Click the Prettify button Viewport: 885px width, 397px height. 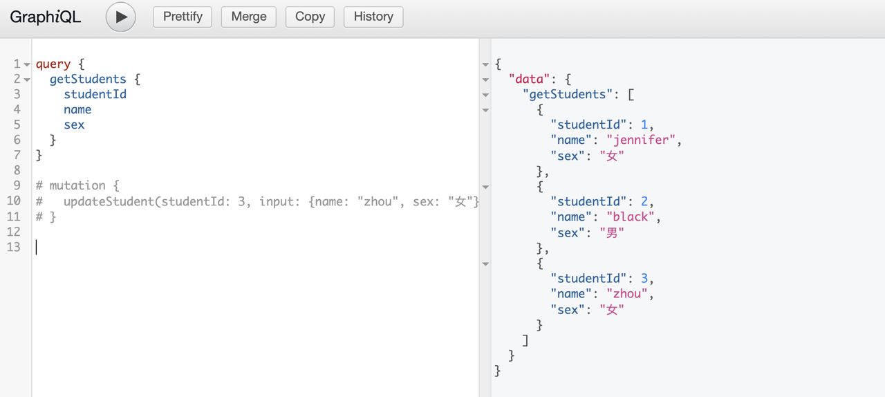[183, 17]
